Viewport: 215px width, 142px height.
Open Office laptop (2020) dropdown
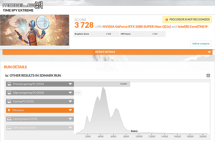pos(70,128)
